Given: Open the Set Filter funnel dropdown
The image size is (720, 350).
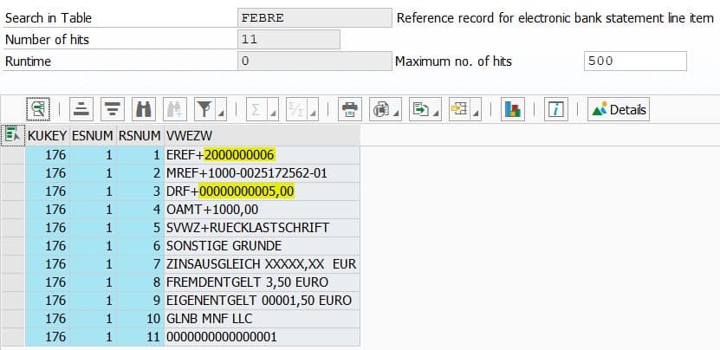Looking at the screenshot, I should click(x=211, y=109).
